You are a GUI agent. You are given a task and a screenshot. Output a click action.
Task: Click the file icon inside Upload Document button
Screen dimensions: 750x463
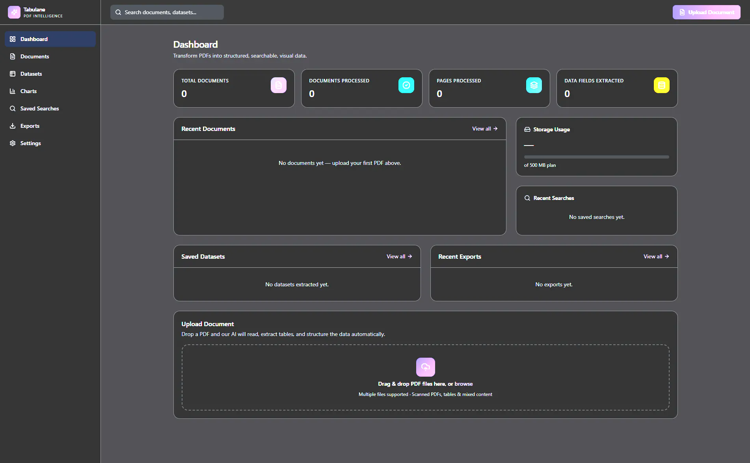[682, 12]
